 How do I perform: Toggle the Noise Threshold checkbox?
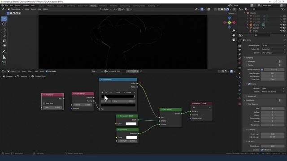262,70
